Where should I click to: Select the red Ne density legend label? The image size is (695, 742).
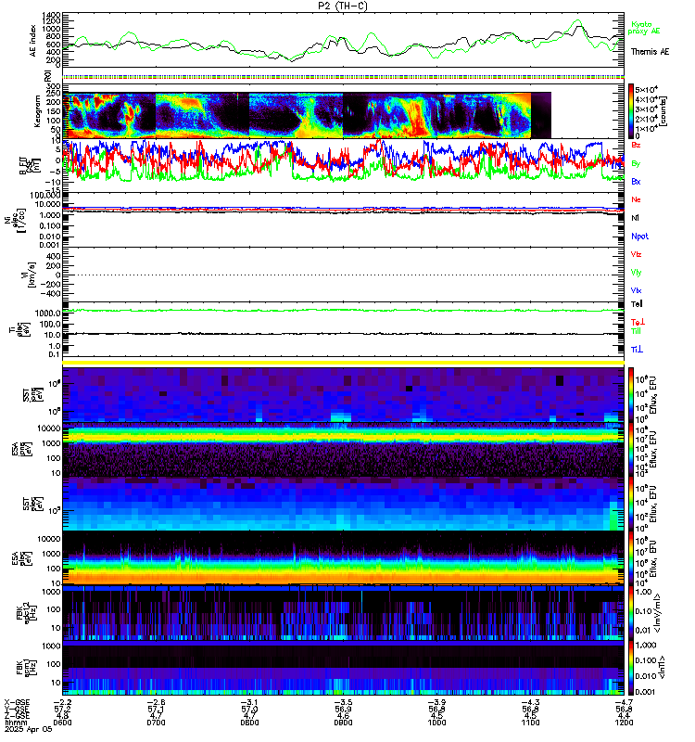pos(636,199)
